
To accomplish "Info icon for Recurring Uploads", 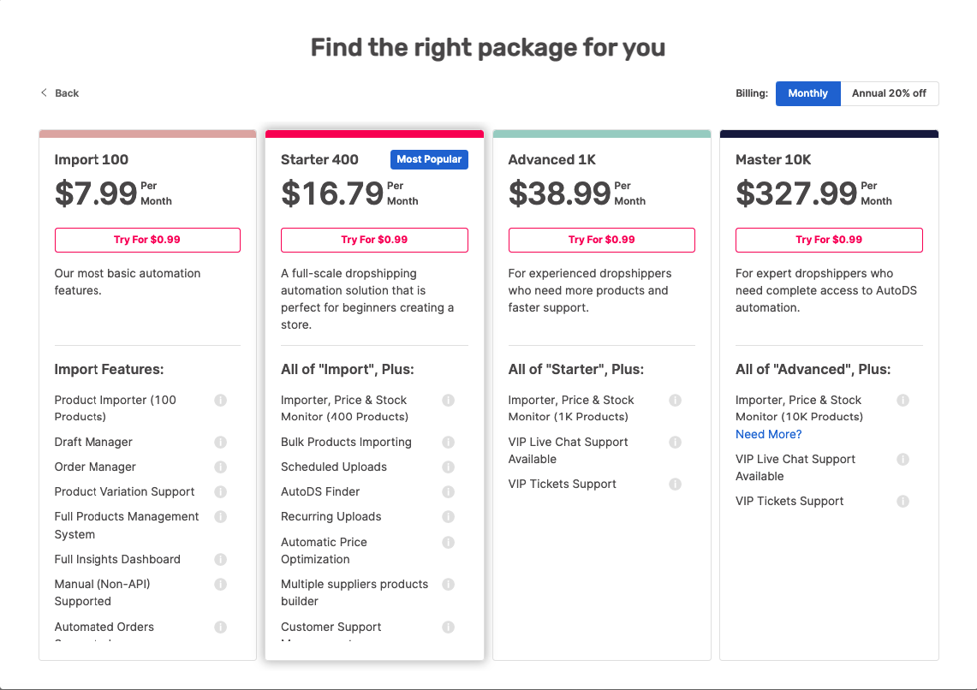I will point(449,517).
